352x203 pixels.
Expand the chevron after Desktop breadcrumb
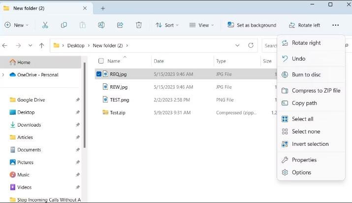coord(89,46)
